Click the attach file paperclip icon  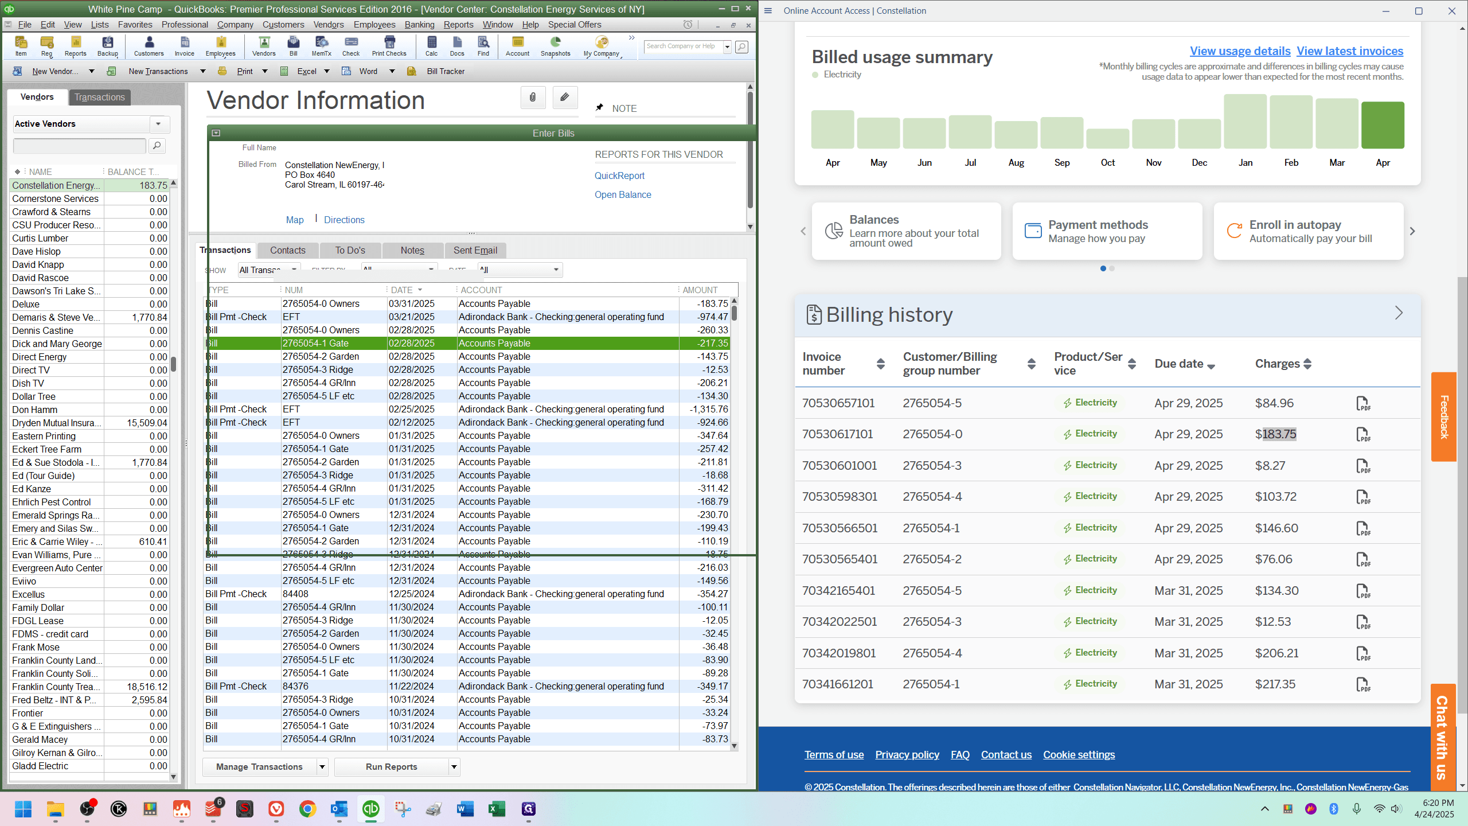coord(533,98)
